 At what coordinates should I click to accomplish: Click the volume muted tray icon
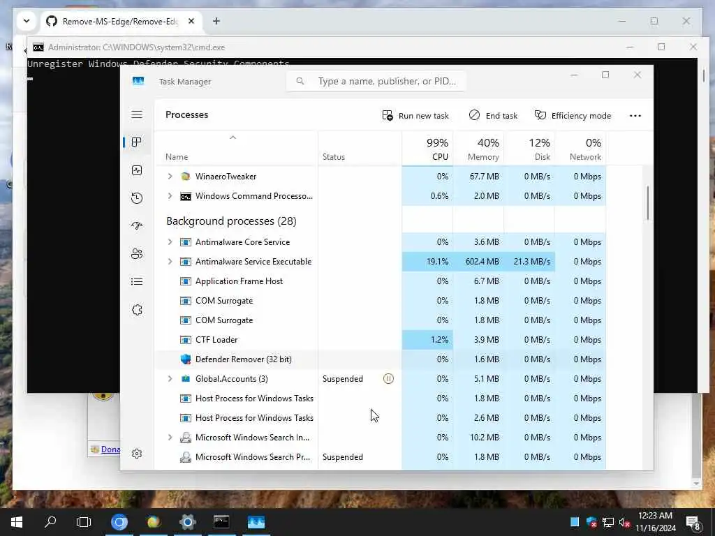(625, 522)
